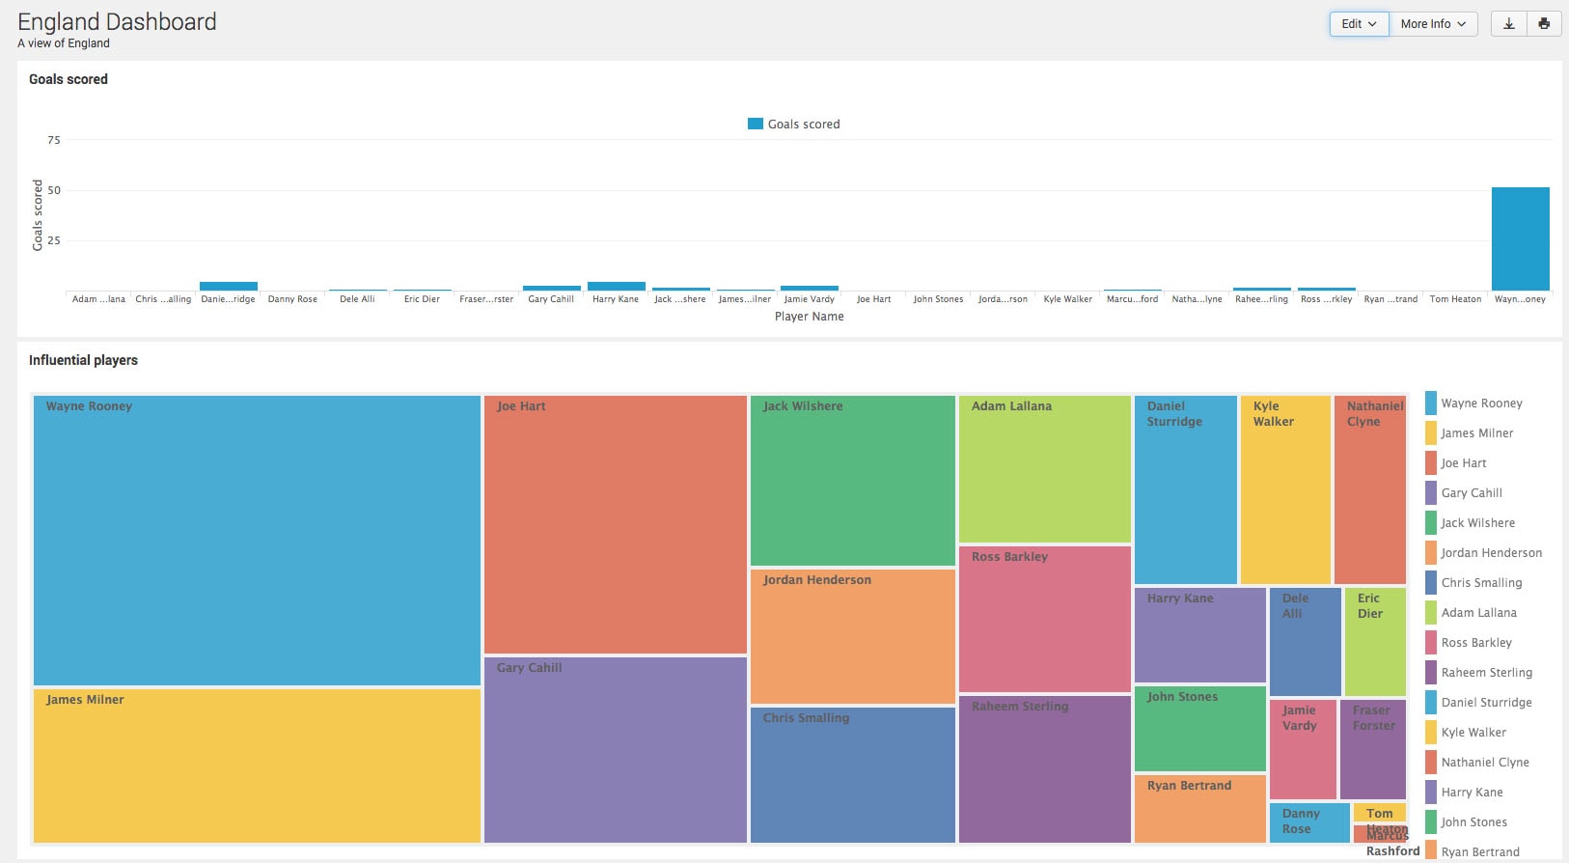Click the Ryan Bertrand treemap tile
Image resolution: width=1569 pixels, height=863 pixels.
[x=1200, y=809]
